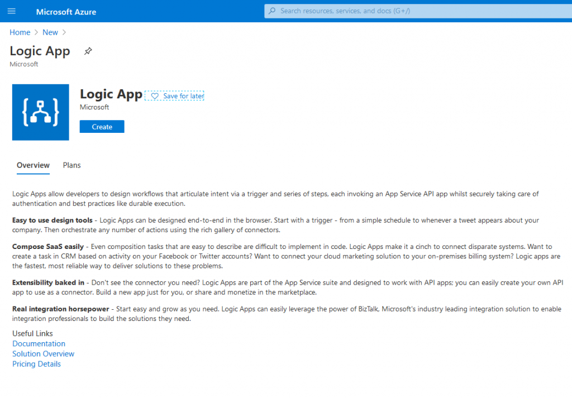572x398 pixels.
Task: Switch to the Plans tab
Action: coord(71,165)
